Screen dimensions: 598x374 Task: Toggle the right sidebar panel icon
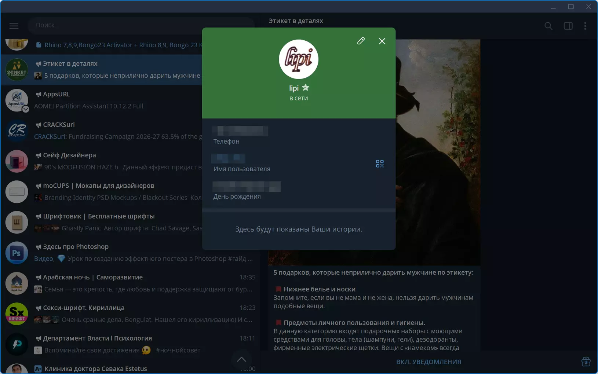tap(568, 26)
